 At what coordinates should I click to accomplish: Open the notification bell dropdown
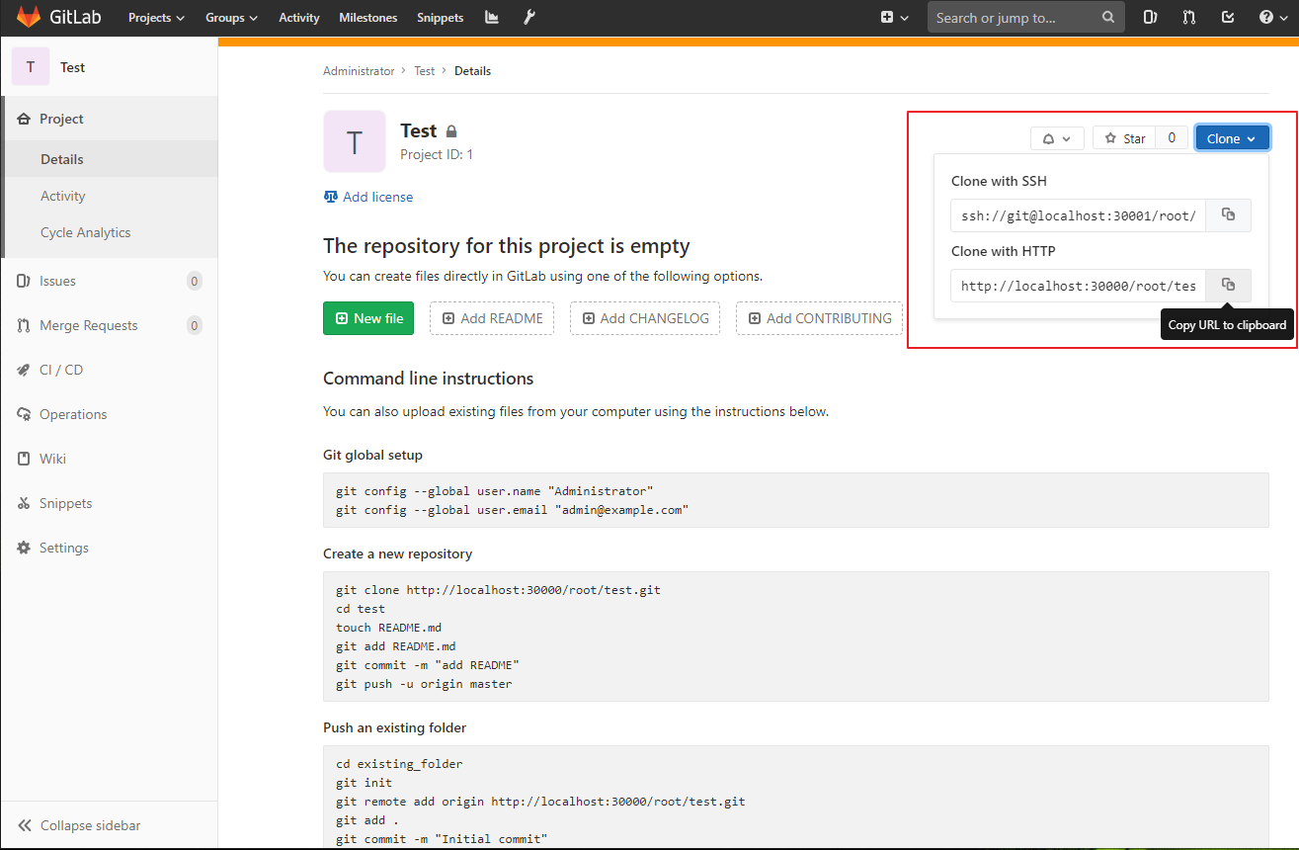tap(1057, 138)
